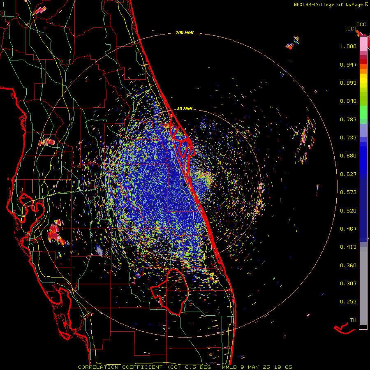Viewport: 370px width, 370px height.
Task: Select the 0.627 scale value
Action: point(348,174)
